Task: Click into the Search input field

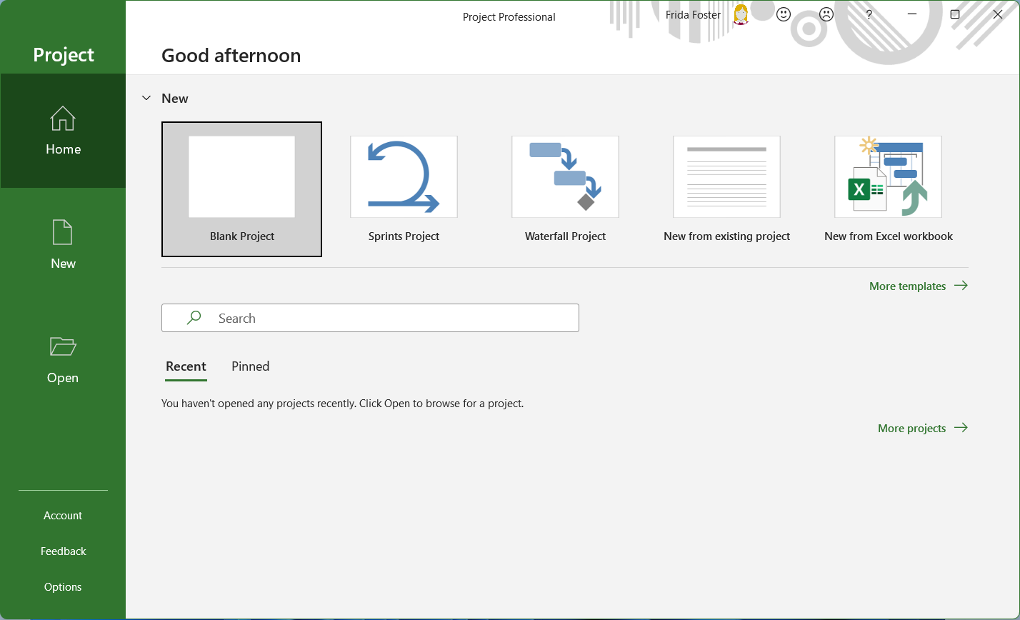Action: 370,318
